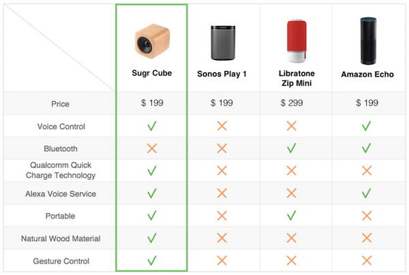Click Libratone Zip Mini Portable checkmark
The image size is (409, 275).
click(292, 216)
